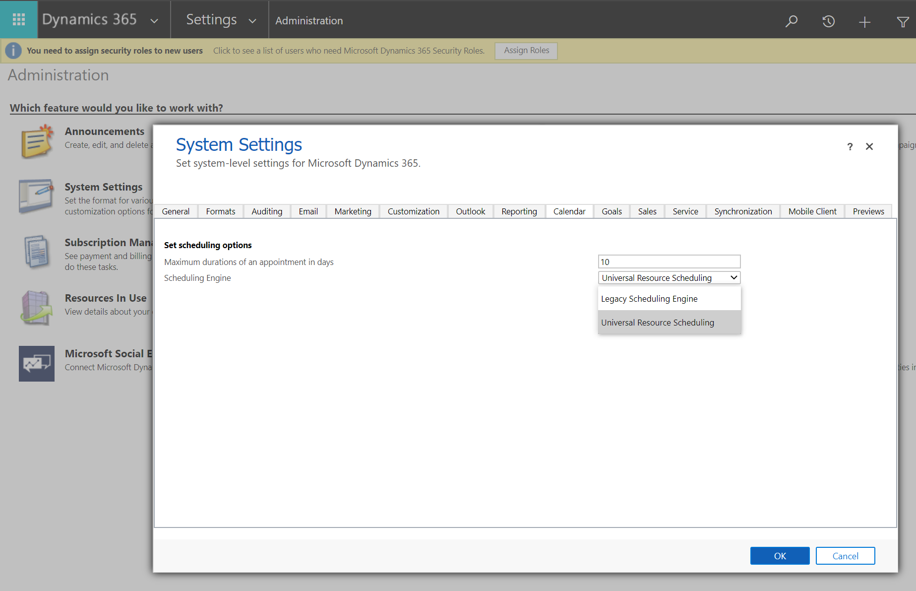The image size is (916, 591).
Task: Open recent items history icon
Action: tap(828, 21)
